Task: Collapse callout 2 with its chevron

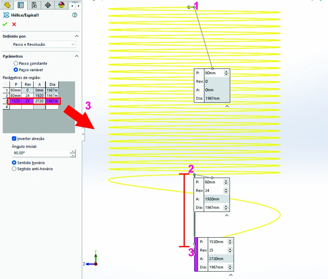Action: (227, 215)
